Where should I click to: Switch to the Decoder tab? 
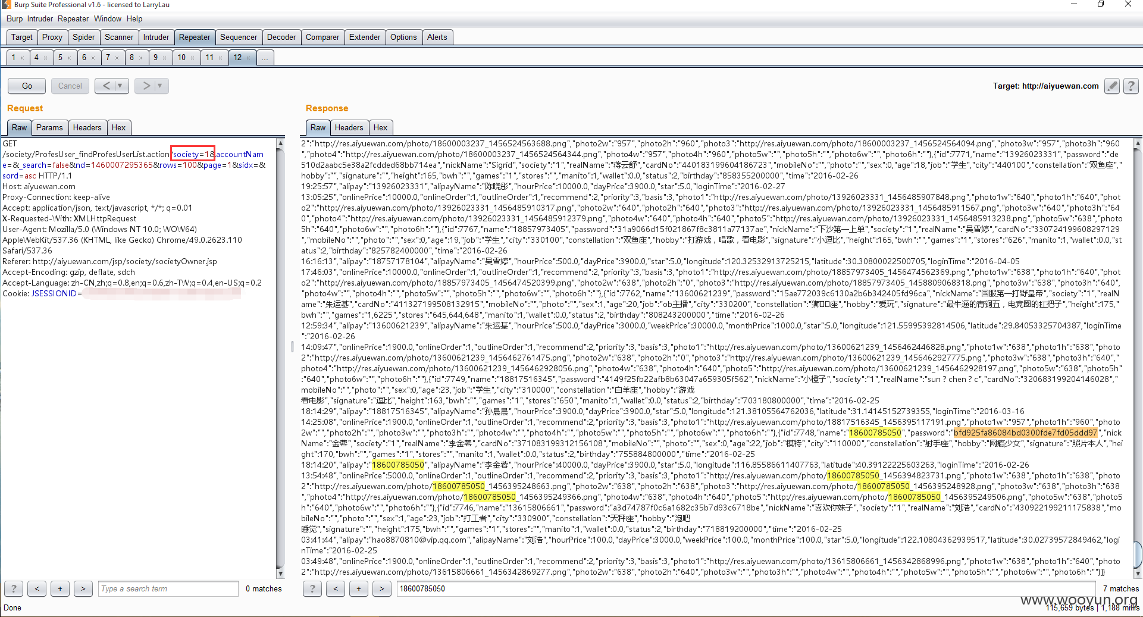(281, 37)
